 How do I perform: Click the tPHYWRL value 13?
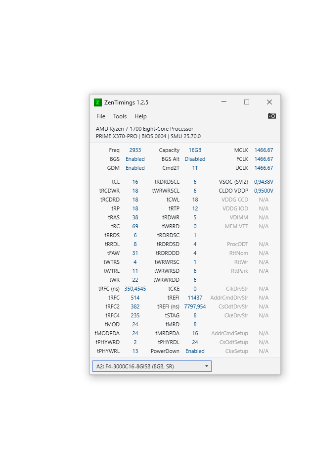(135, 351)
